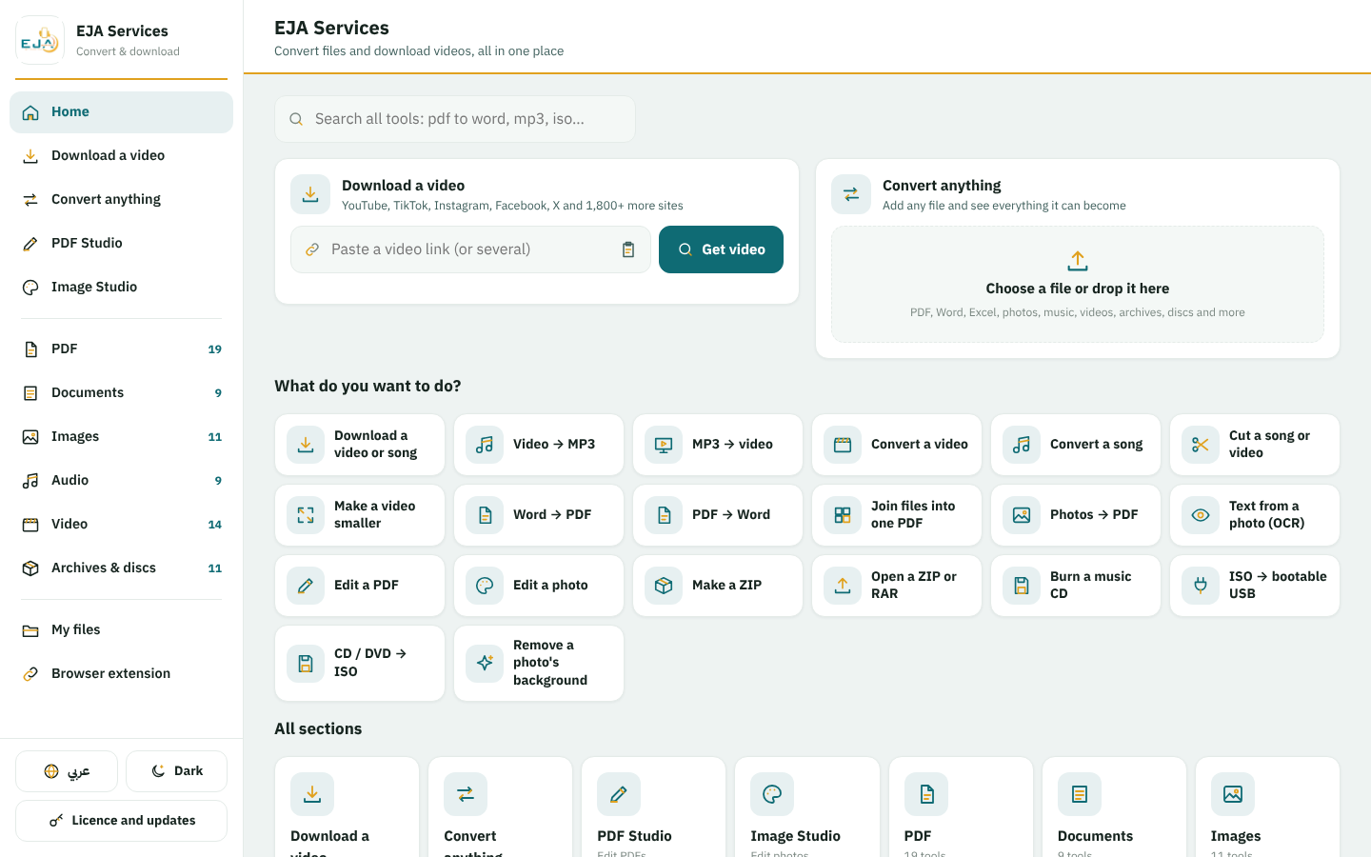
Task: Open the Documents section card
Action: pyautogui.click(x=1114, y=807)
